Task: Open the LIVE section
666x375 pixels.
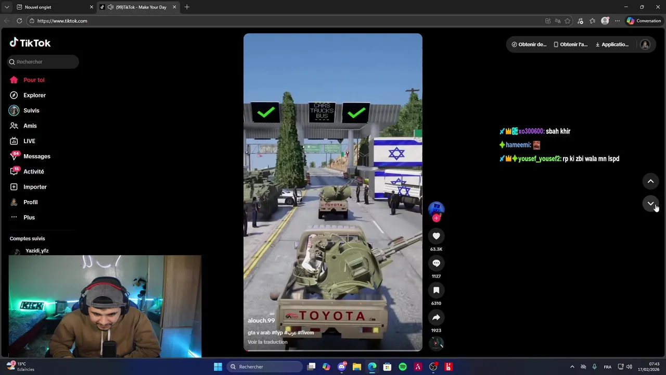Action: click(x=22, y=141)
